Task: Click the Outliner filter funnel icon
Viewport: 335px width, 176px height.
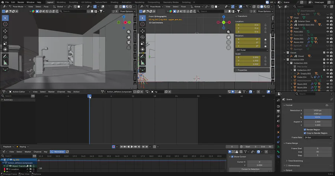Action: [325, 7]
